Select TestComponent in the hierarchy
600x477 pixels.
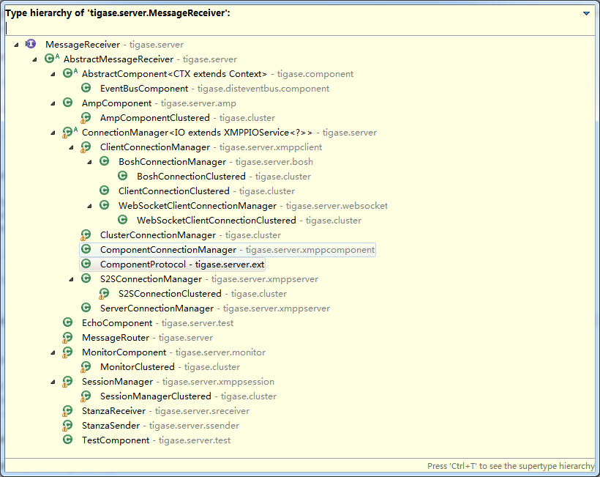[156, 440]
